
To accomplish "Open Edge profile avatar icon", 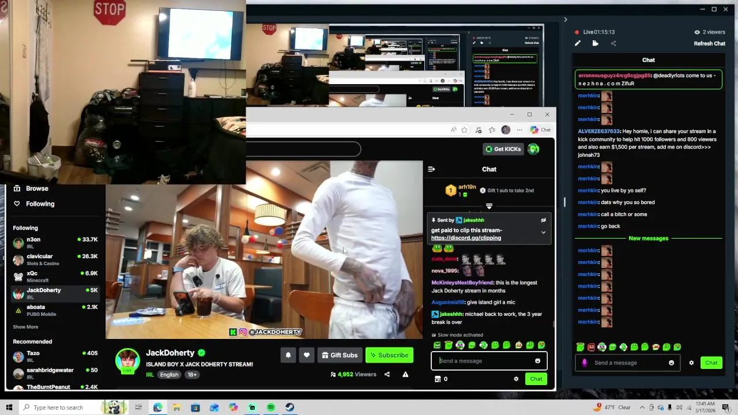I will 506,130.
